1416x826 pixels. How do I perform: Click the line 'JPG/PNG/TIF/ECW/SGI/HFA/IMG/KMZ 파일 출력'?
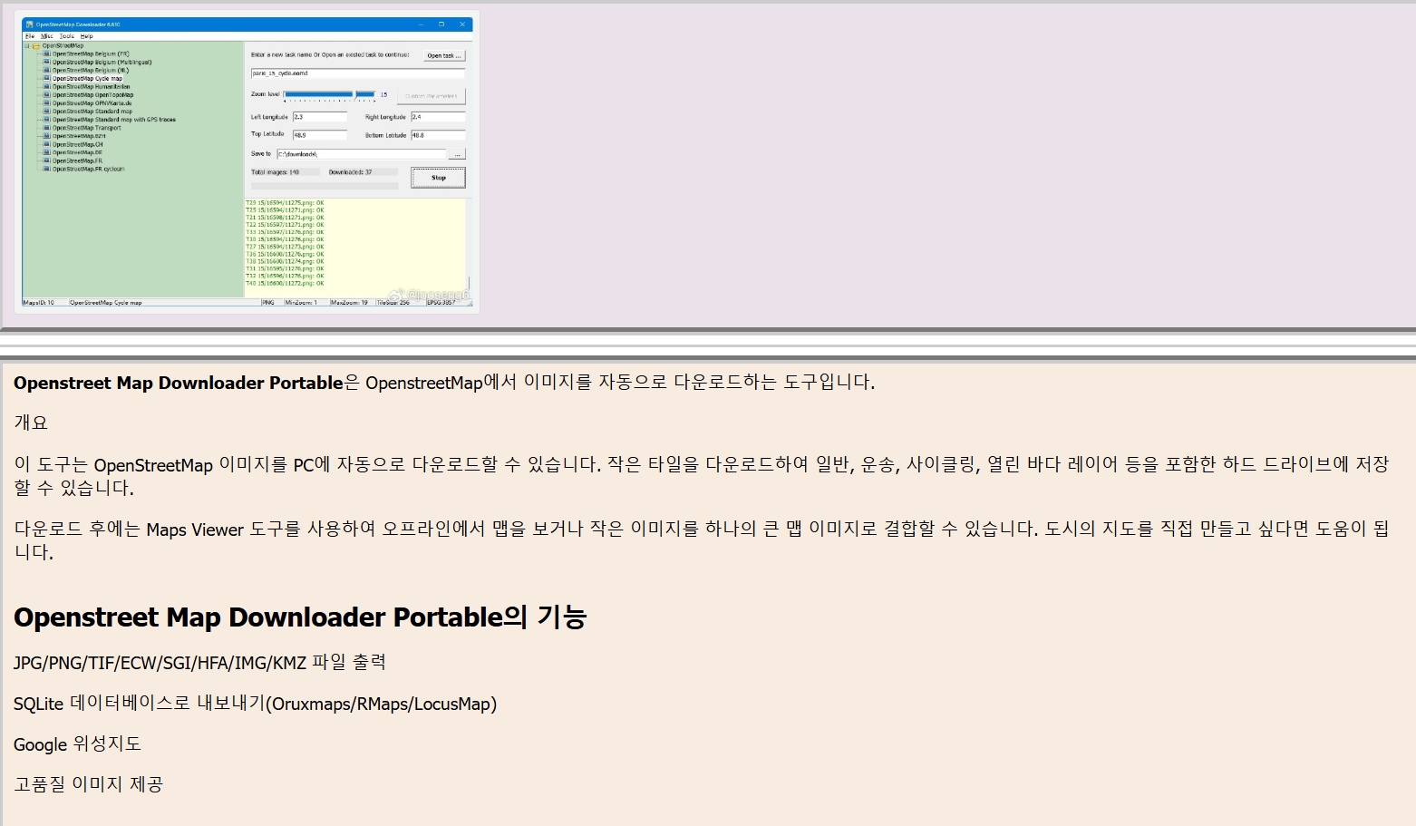click(199, 663)
